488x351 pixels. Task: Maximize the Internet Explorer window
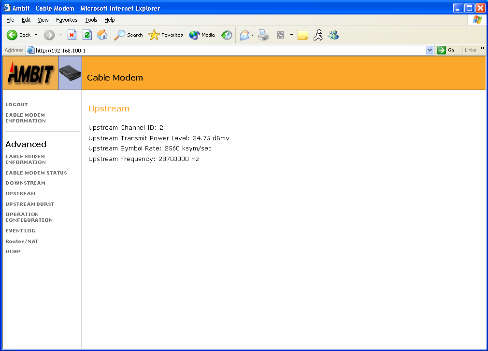469,8
